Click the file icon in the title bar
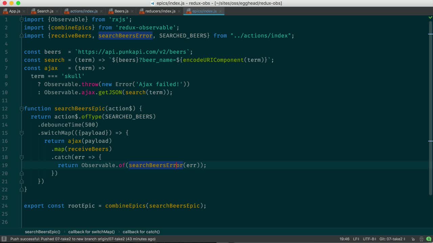The image size is (433, 243). (x=152, y=3)
